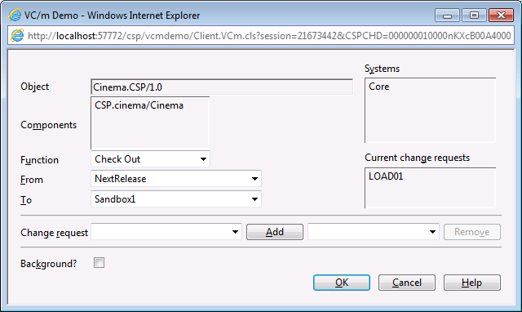
Task: Click the page icon in address bar
Action: pos(17,35)
